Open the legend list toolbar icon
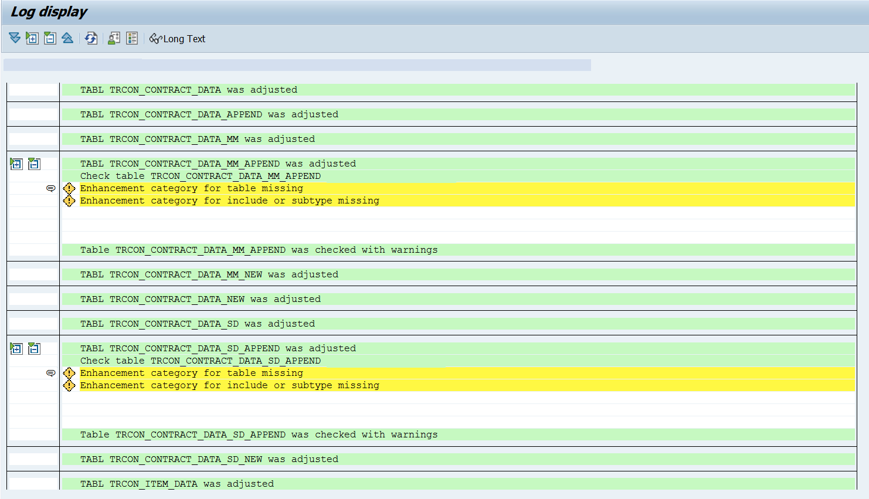 pyautogui.click(x=132, y=39)
